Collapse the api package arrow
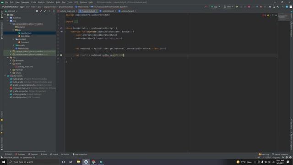The width and height of the screenshot is (293, 165). coord(13,30)
